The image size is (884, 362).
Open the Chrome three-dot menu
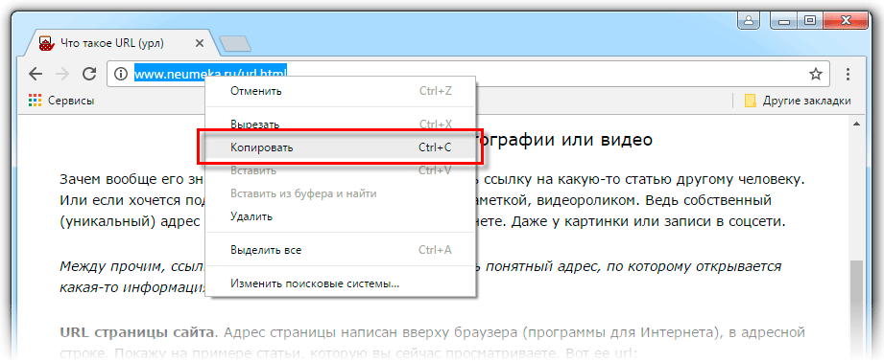tap(848, 74)
